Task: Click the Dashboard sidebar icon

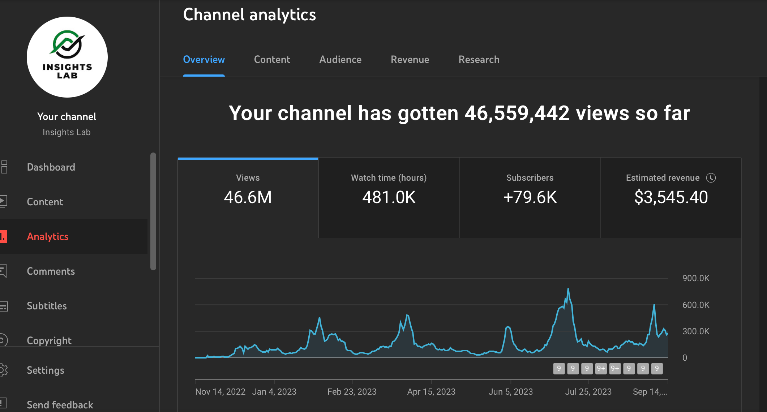Action: (4, 167)
